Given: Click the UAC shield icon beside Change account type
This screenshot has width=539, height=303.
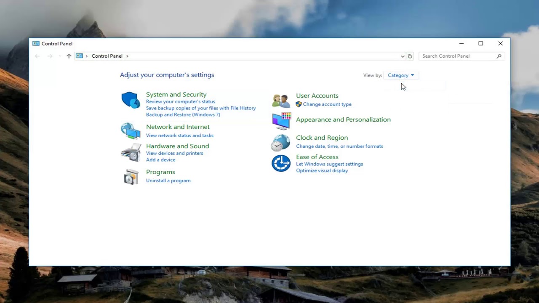Looking at the screenshot, I should pyautogui.click(x=299, y=104).
